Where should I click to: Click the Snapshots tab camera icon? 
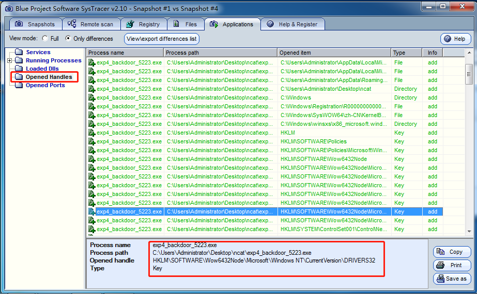[19, 24]
